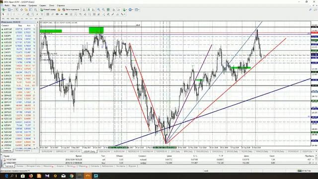Toggle the Auto-trading button
The image size is (318, 179).
tap(71, 9)
